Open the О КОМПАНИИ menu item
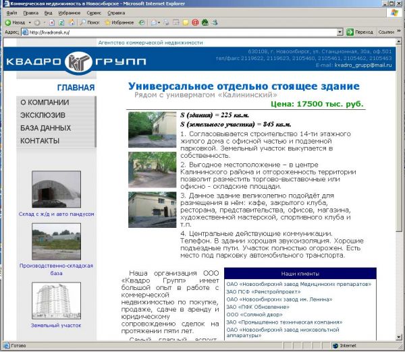This screenshot has width=405, height=352. click(45, 102)
